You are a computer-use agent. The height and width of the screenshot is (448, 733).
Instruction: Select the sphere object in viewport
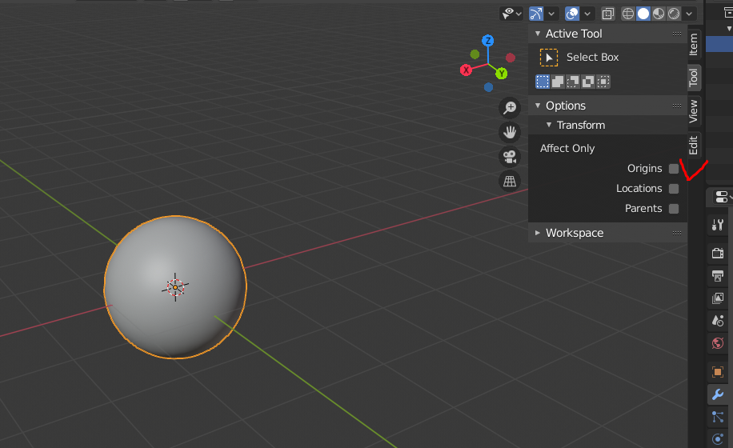coord(175,287)
